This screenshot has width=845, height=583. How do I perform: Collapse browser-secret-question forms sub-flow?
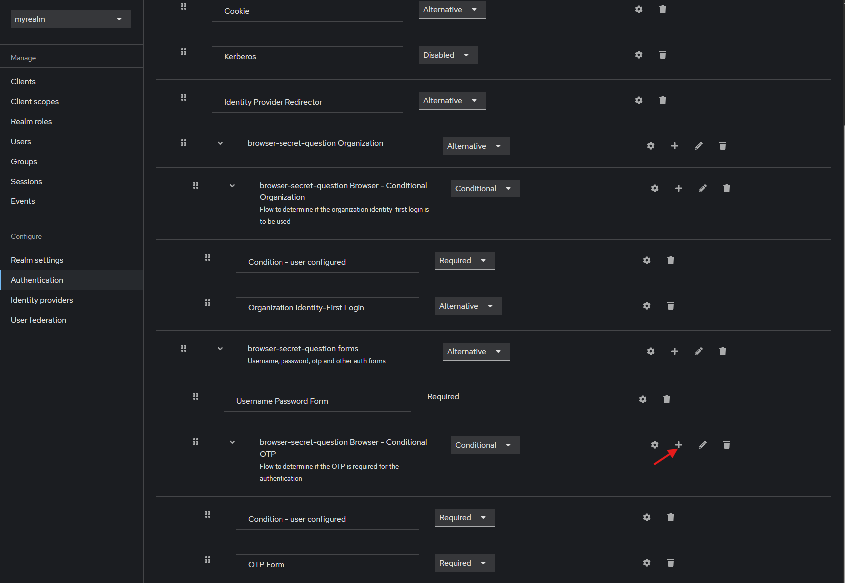click(220, 349)
